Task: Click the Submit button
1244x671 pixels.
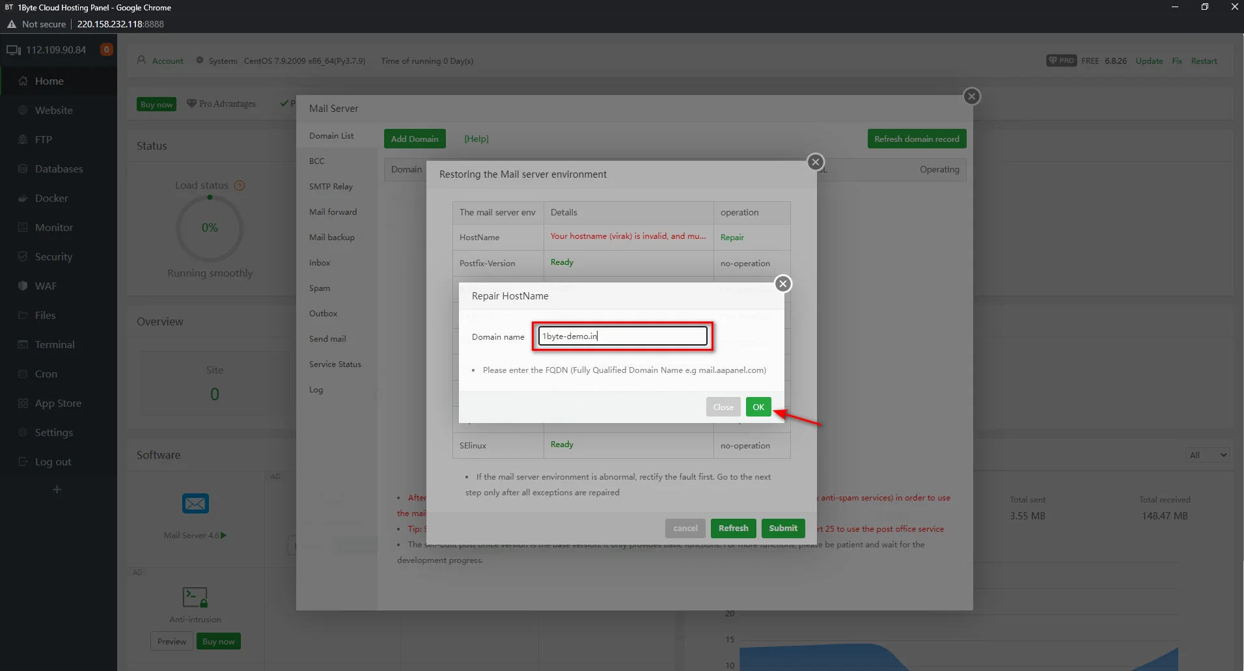Action: coord(783,528)
